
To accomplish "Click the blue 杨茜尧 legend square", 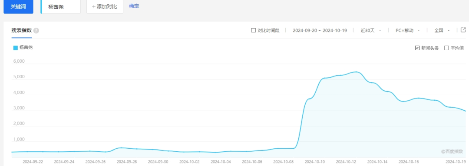I will [x=16, y=48].
